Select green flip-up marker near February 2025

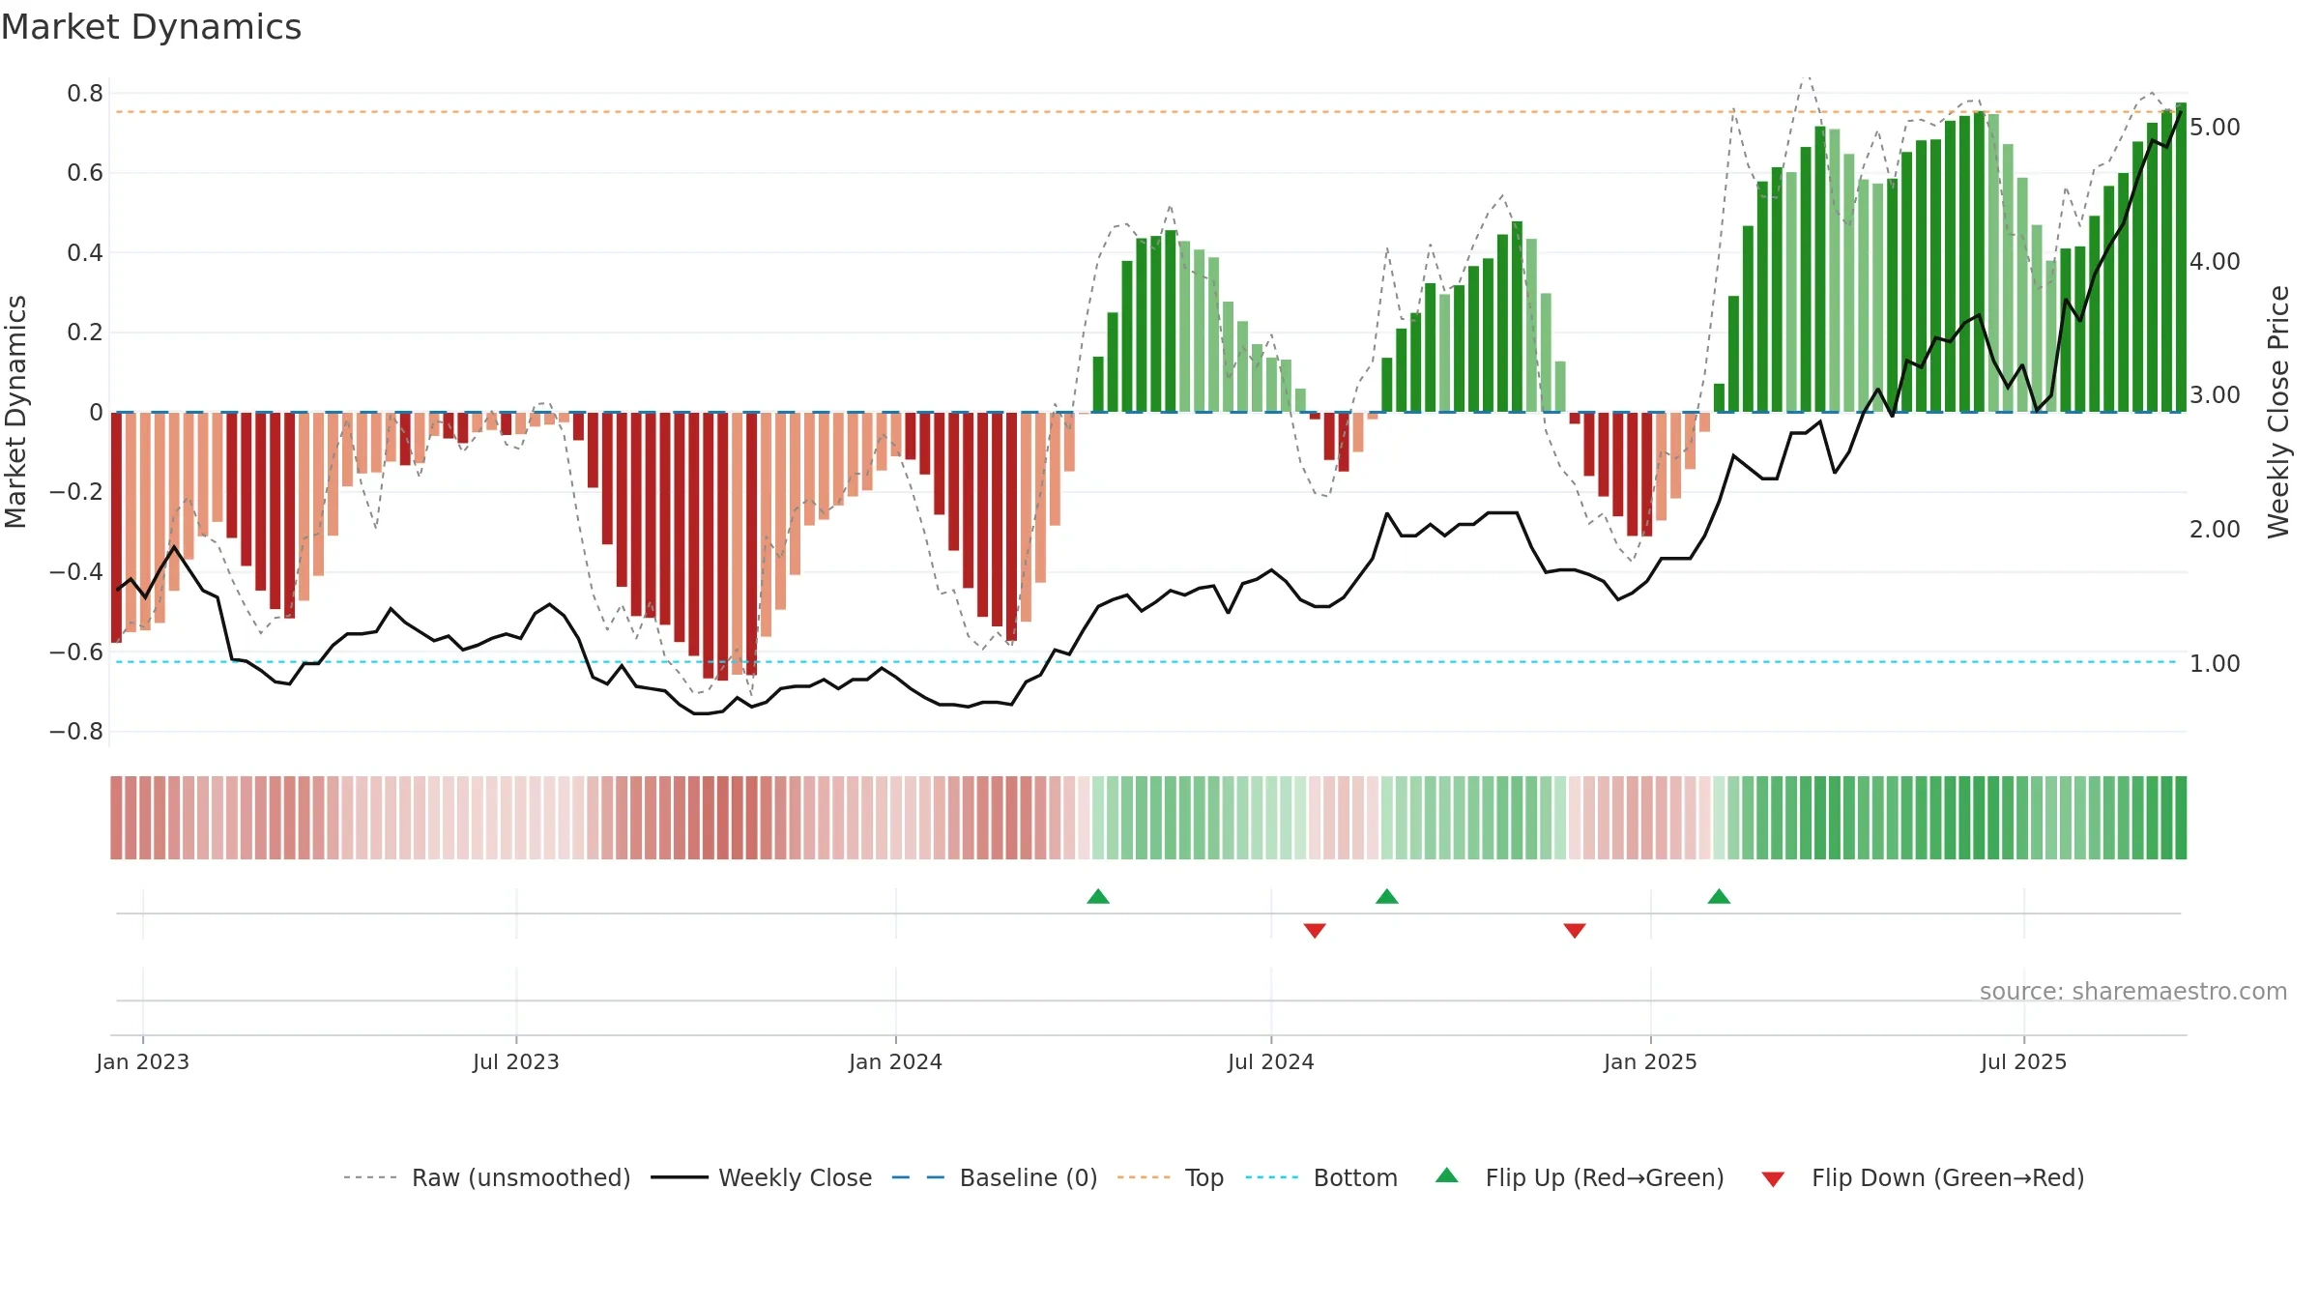coord(1719,896)
